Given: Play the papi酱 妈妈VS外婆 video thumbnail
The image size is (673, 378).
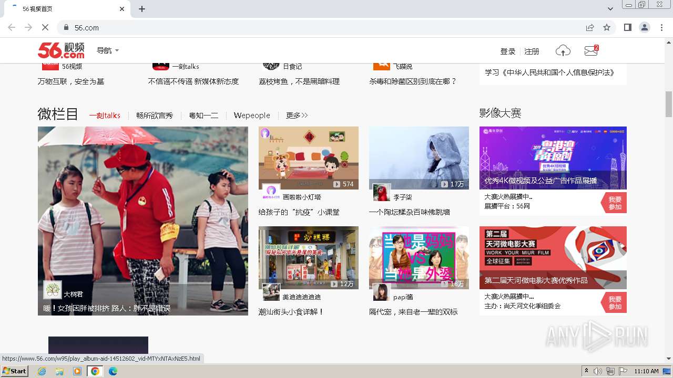Looking at the screenshot, I should coord(419,258).
